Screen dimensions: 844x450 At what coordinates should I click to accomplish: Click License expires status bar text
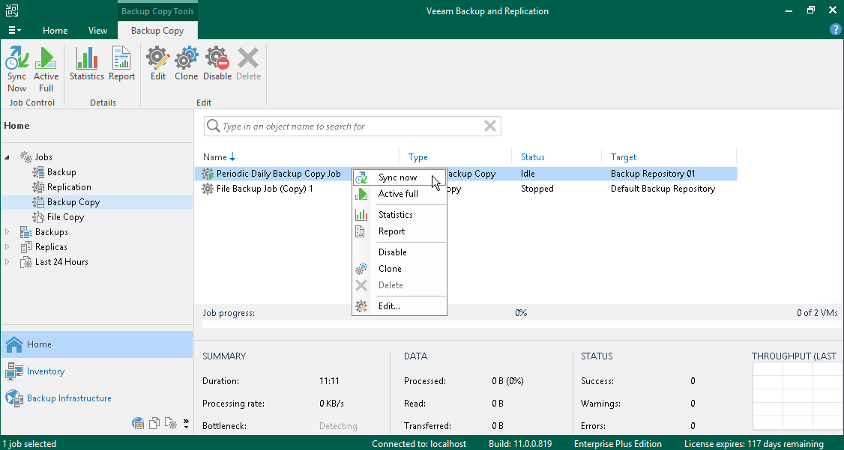pos(753,444)
